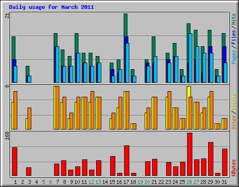239x187 pixels.
Task: Click green weekend day label '20'
Action: (147, 182)
